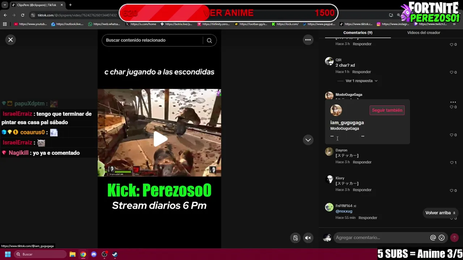The width and height of the screenshot is (463, 260).
Task: Click Volver arriba button
Action: coord(440,213)
